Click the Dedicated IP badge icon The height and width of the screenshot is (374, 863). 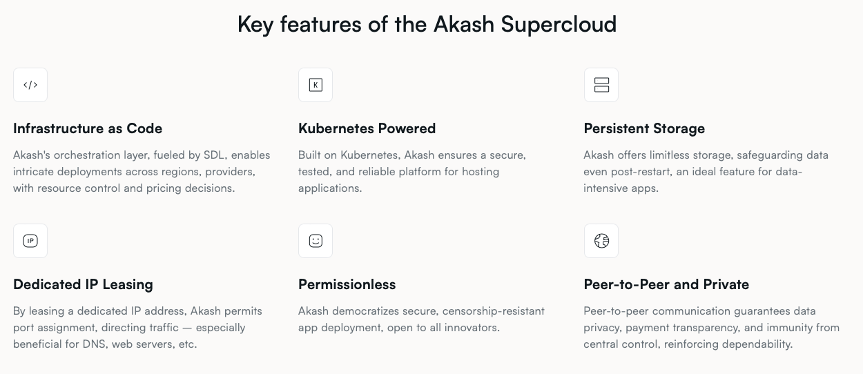coord(30,241)
